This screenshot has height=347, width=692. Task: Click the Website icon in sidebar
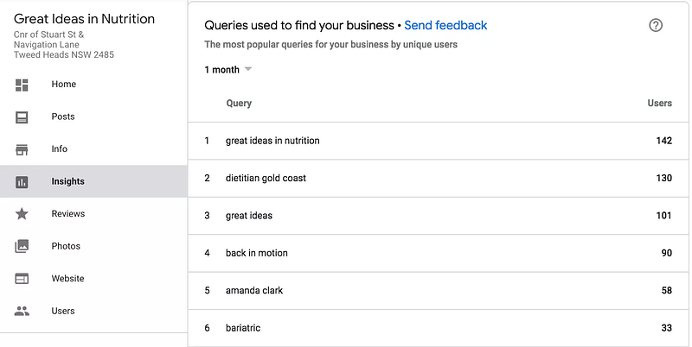pyautogui.click(x=22, y=279)
